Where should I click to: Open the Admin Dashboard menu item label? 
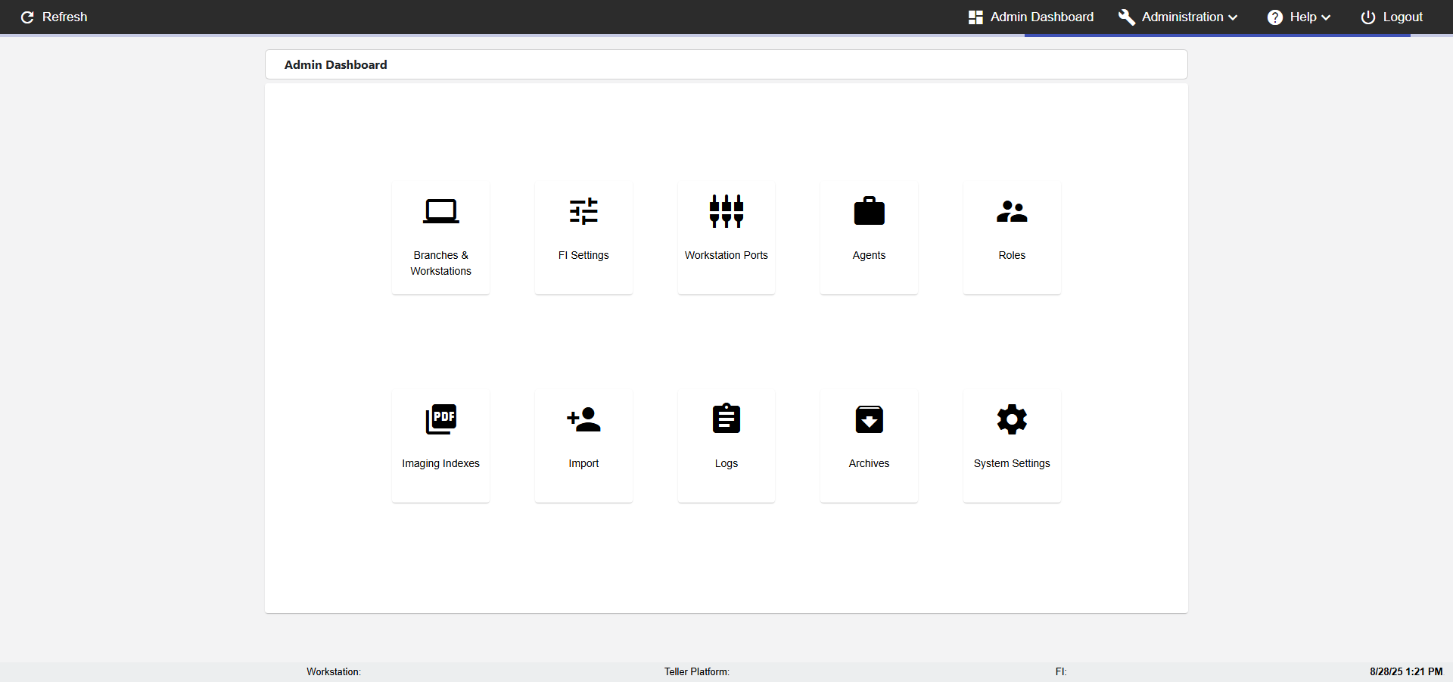point(1042,17)
